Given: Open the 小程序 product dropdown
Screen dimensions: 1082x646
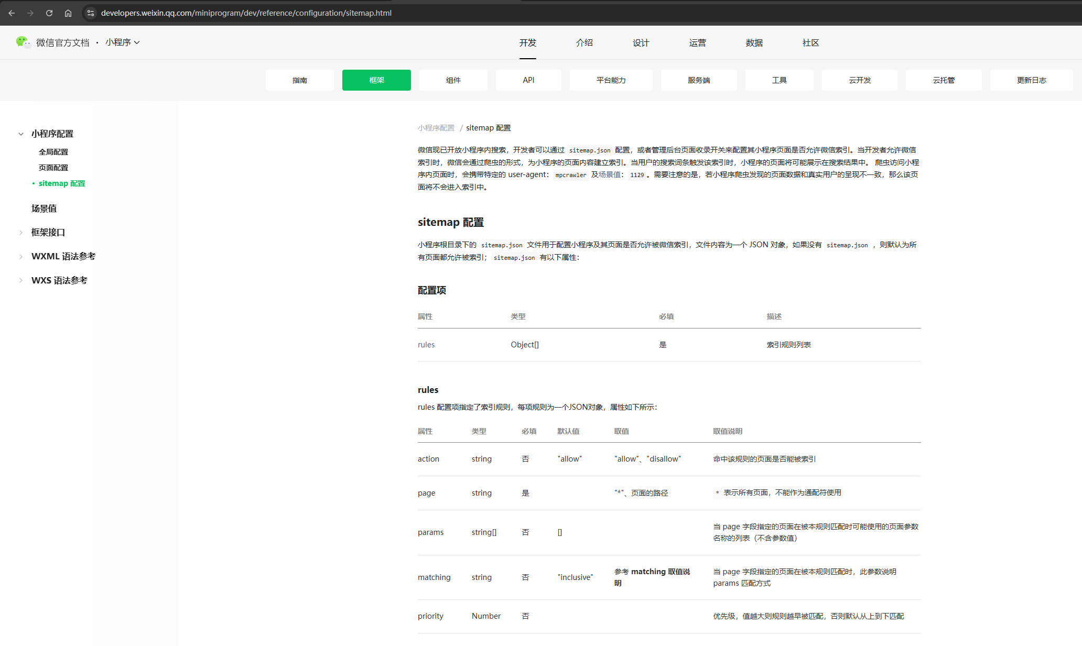Looking at the screenshot, I should pos(122,42).
